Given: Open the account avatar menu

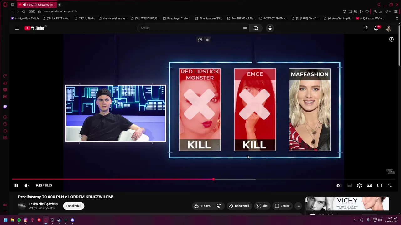Looking at the screenshot, I should 388,28.
